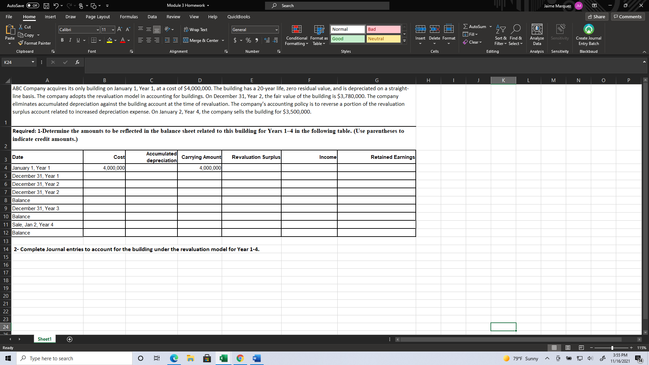Screen dimensions: 649x365
Task: Click the Share button
Action: tap(597, 17)
